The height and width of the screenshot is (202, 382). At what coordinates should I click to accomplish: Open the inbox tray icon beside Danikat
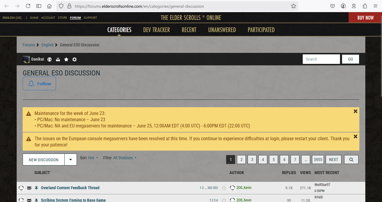(58, 59)
